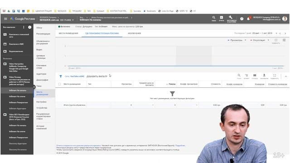Viewport: 290px width, 163px height.
Task: Open Объявления и расширения menu item
Action: click(x=43, y=42)
